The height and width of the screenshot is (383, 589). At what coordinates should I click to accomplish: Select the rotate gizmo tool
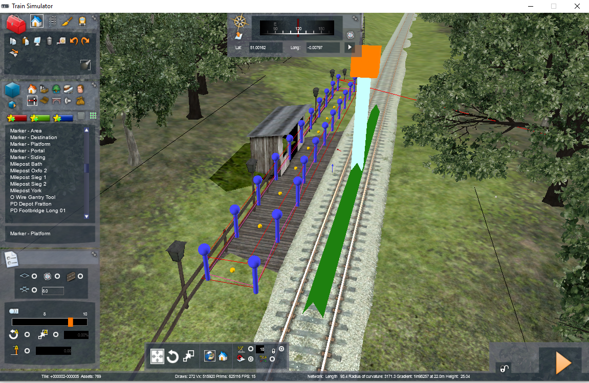(x=173, y=356)
